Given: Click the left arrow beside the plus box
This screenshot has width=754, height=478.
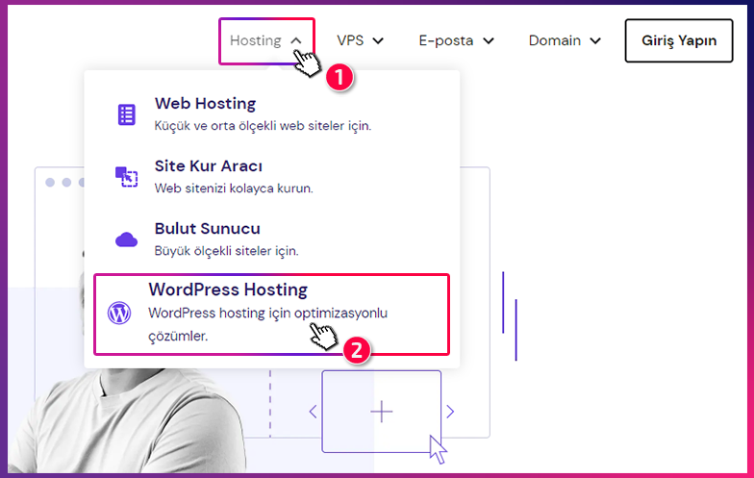Looking at the screenshot, I should (x=314, y=412).
